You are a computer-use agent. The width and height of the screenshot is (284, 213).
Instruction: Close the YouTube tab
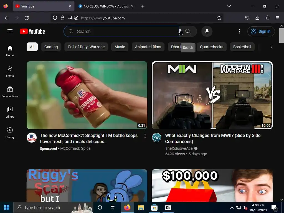click(x=70, y=6)
